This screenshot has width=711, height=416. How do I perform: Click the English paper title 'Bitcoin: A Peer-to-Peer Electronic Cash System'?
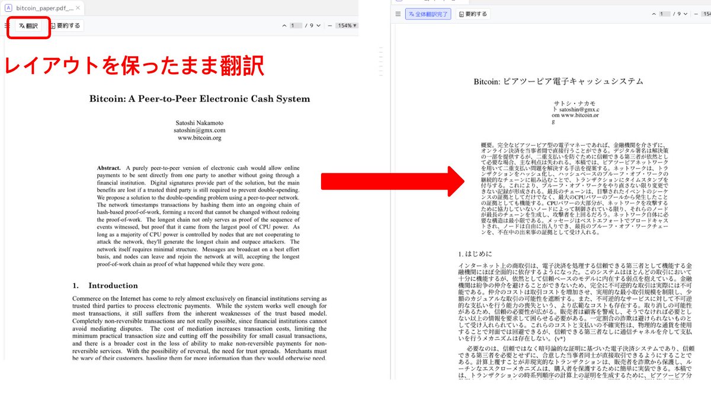[200, 98]
